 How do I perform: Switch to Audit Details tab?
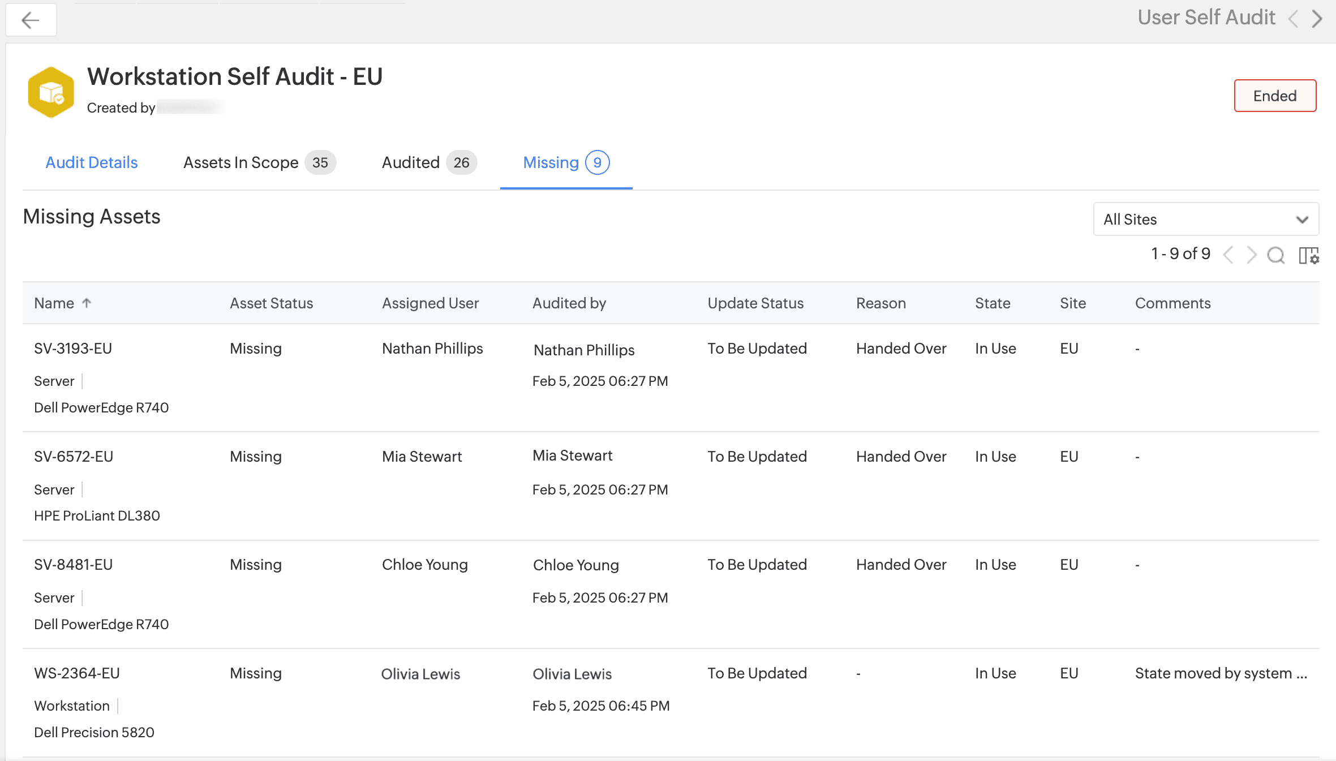click(x=92, y=163)
